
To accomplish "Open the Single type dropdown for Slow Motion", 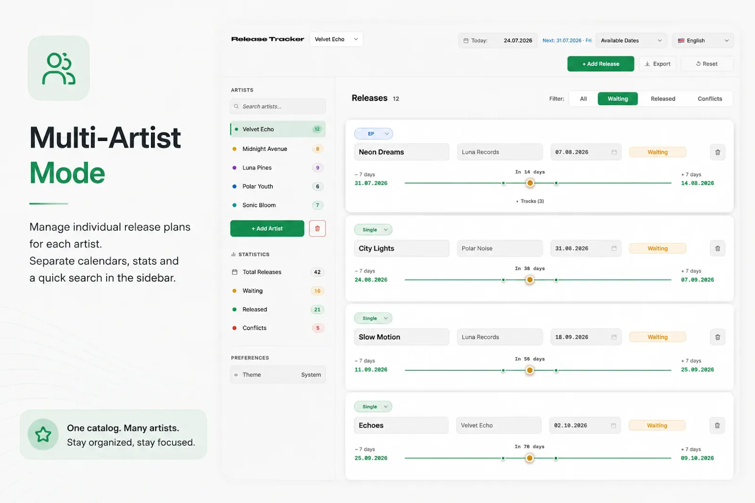I will (373, 319).
